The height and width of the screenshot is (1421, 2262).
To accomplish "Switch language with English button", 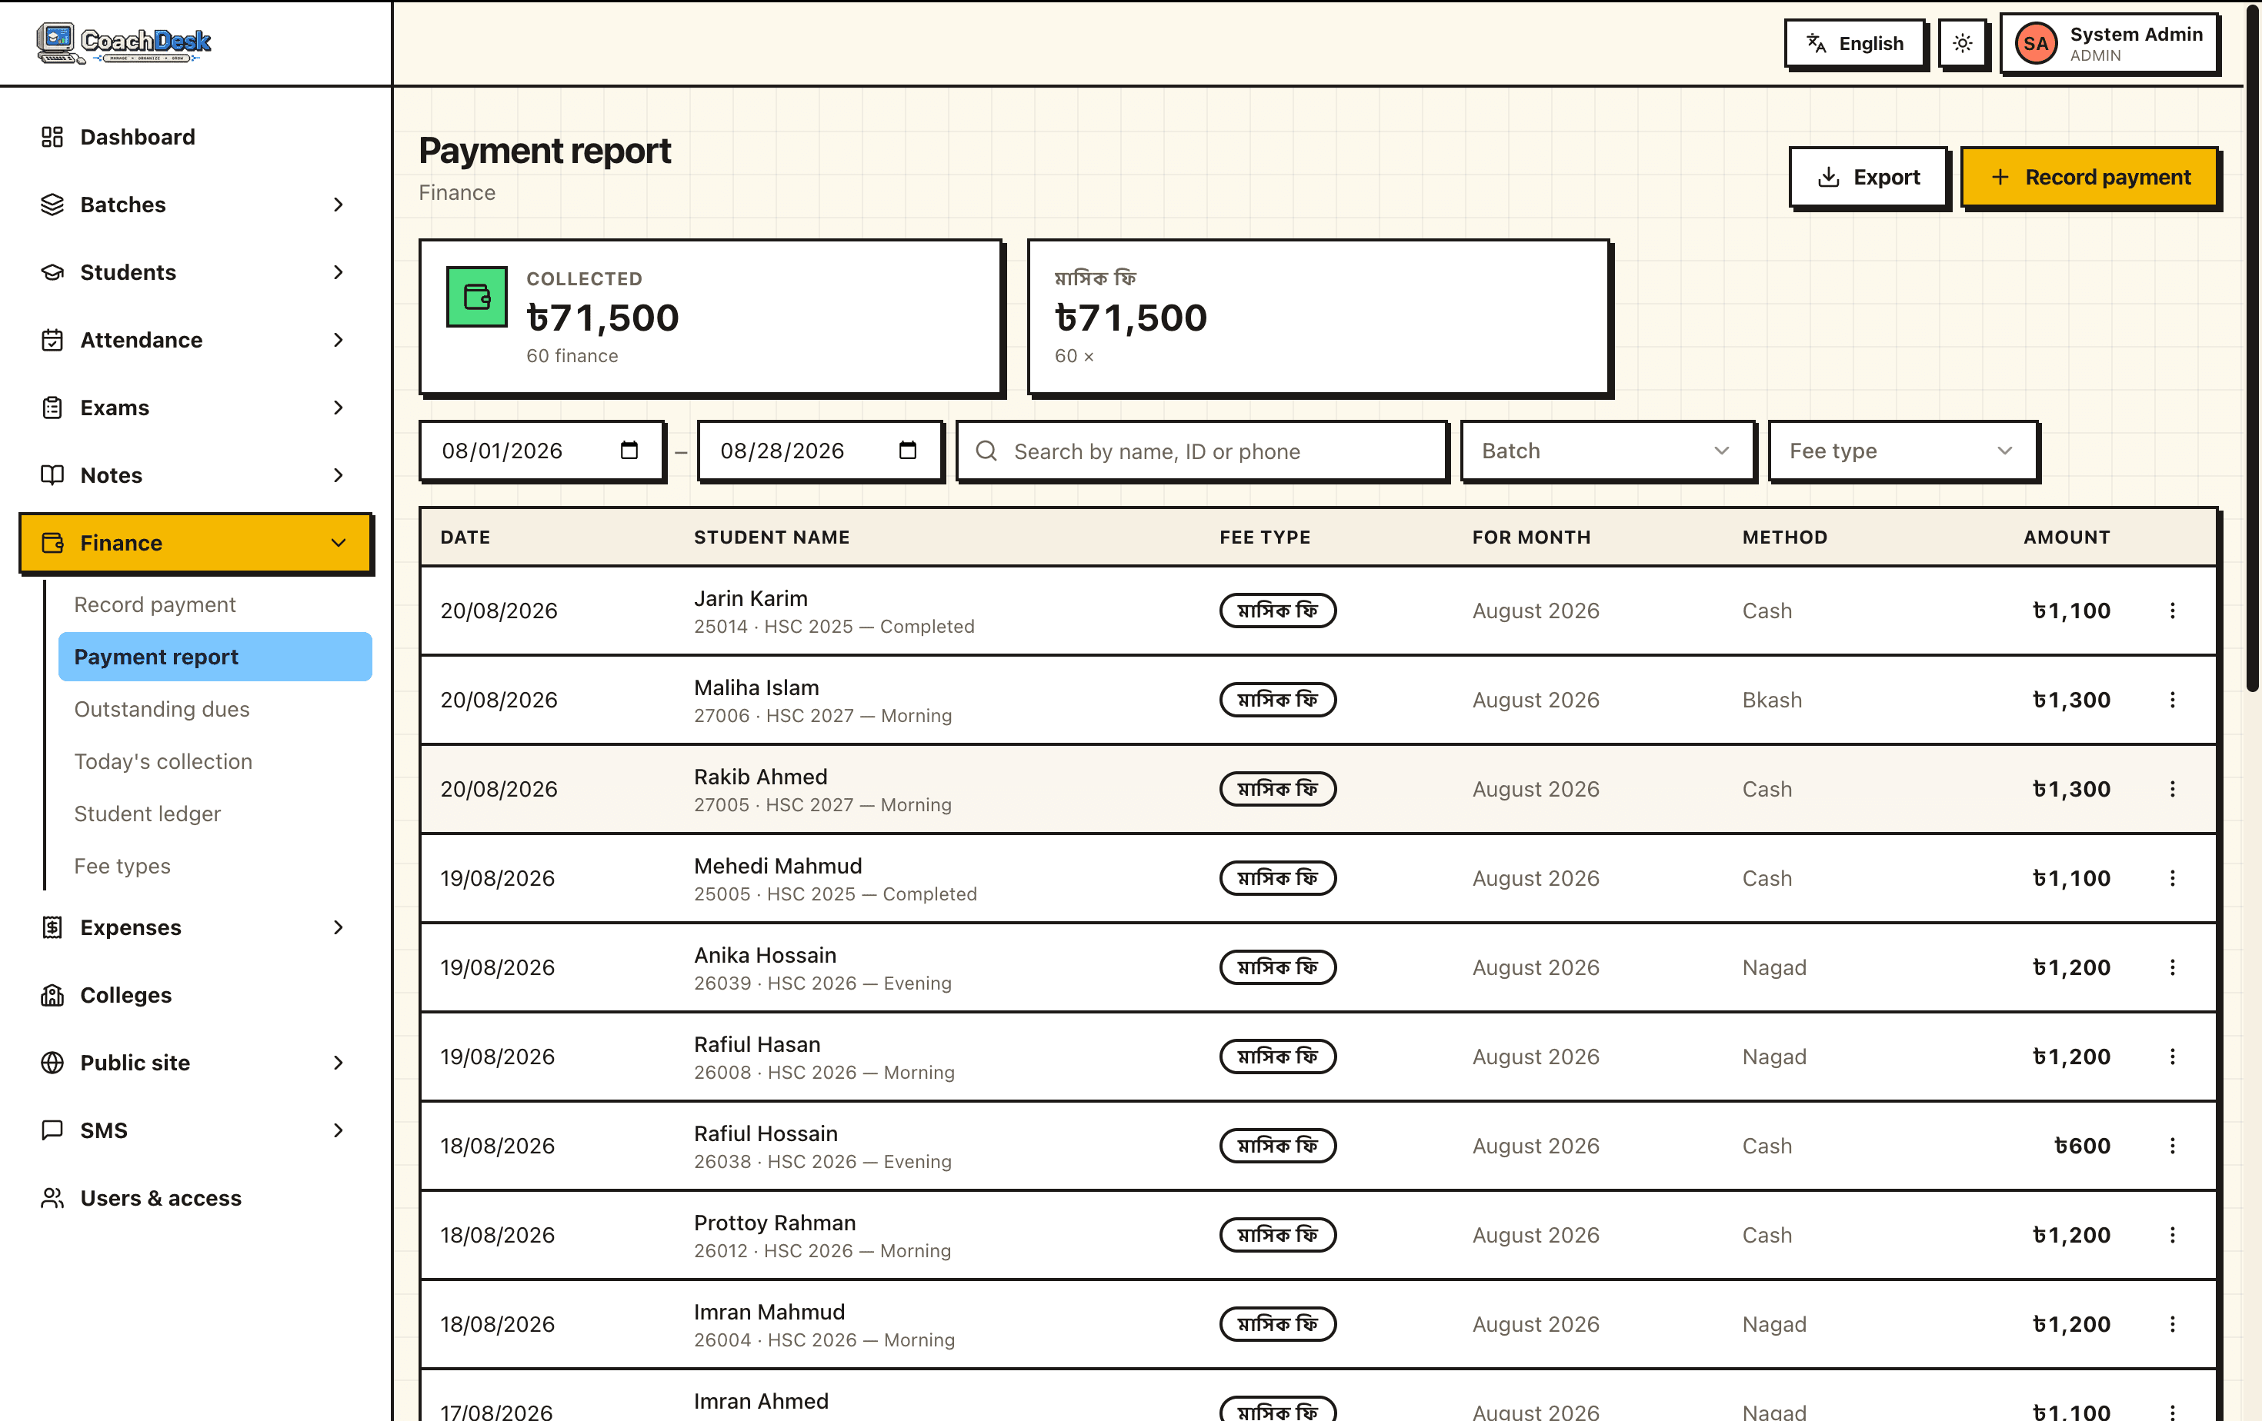I will click(x=1854, y=43).
